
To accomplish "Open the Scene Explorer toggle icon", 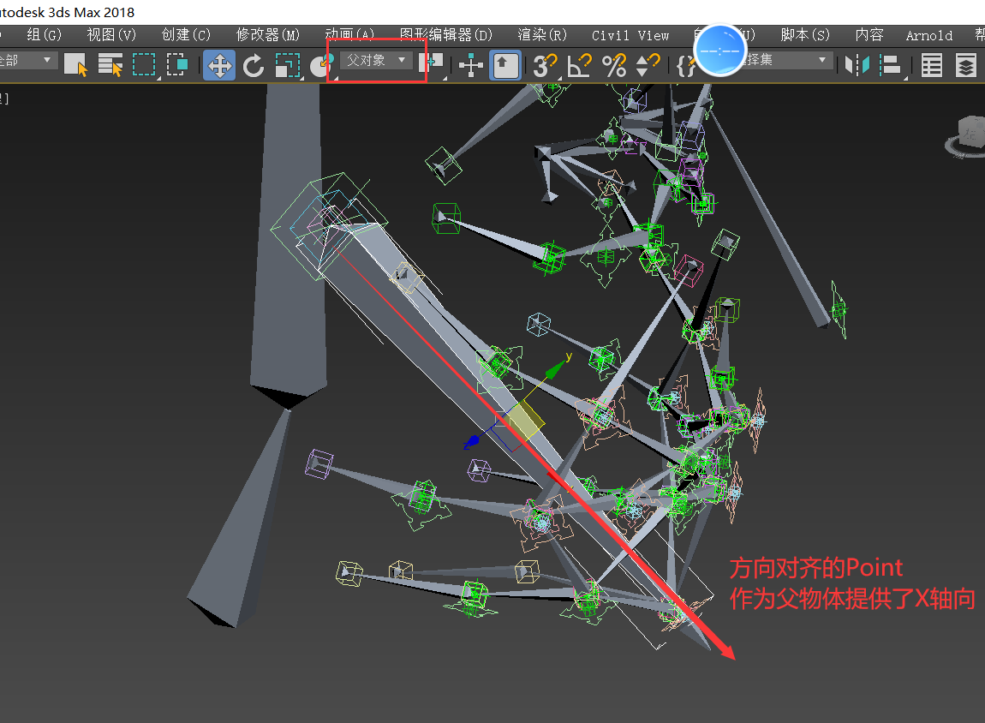I will tap(932, 65).
